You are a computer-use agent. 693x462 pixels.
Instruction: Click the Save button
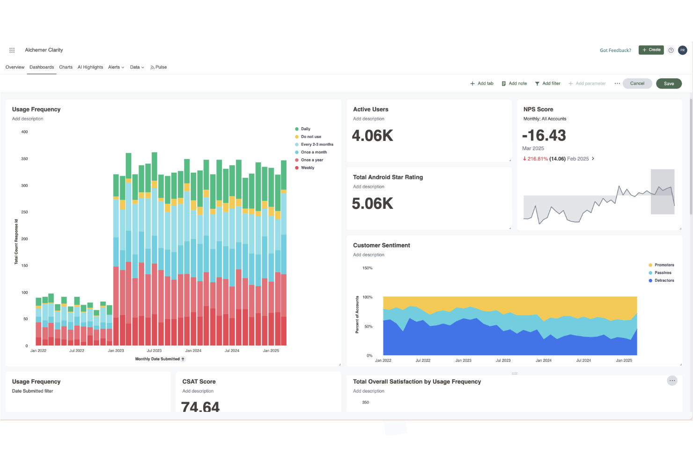669,83
